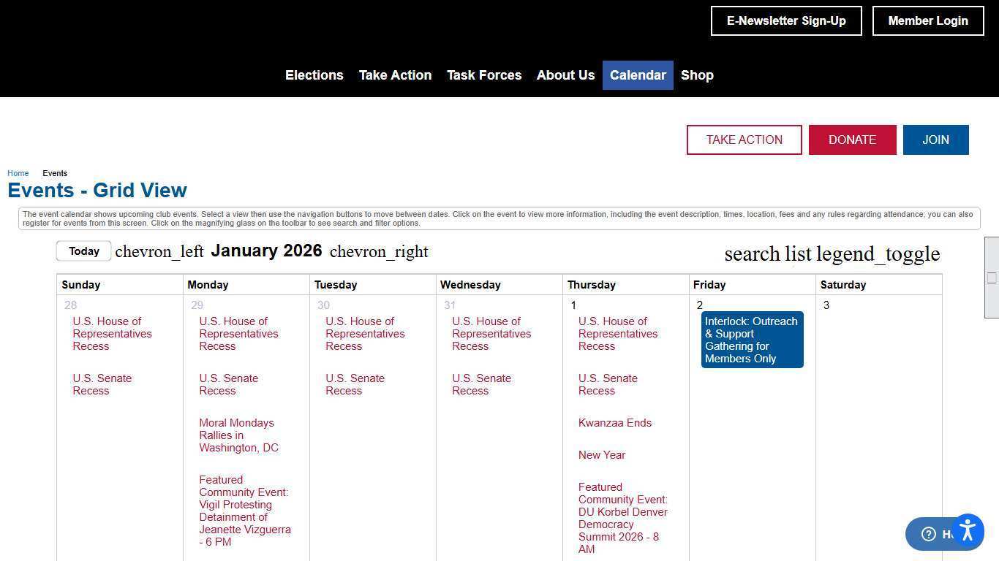Go to previous month with left chevron
999x561 pixels.
tap(159, 252)
